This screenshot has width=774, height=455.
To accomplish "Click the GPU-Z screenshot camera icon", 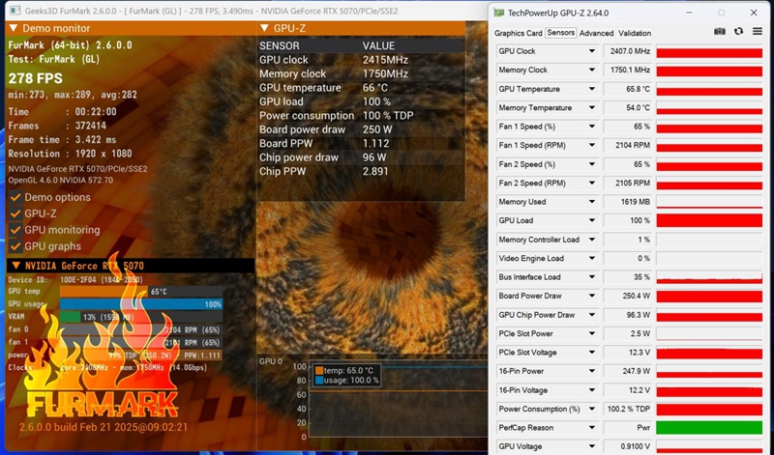I will tap(720, 32).
